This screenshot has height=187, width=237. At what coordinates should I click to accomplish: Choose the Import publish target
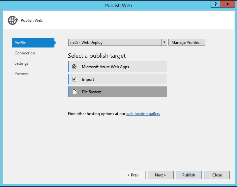tap(117, 79)
